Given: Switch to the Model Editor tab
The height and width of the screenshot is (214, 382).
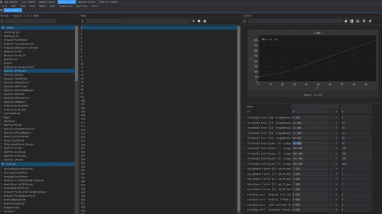Looking at the screenshot, I should pos(47,2).
